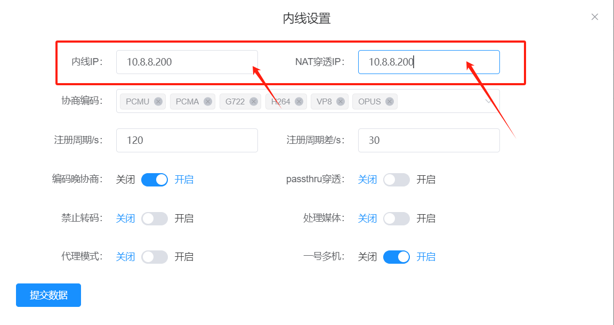Focus the 内线IP input field

click(x=187, y=62)
